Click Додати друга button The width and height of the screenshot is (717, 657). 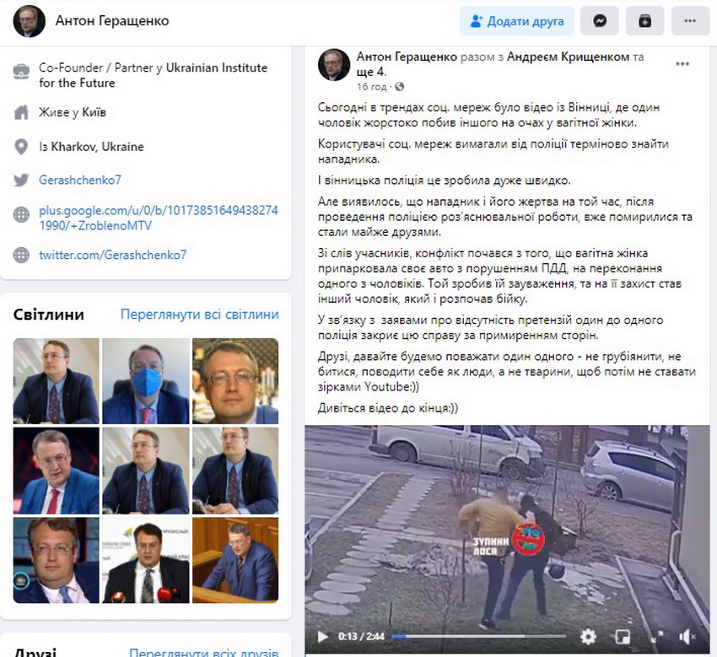(517, 21)
